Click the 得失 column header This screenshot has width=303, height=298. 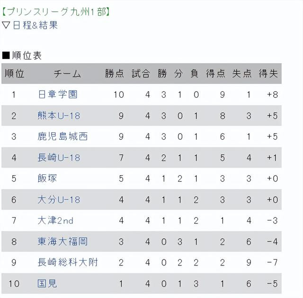[268, 74]
